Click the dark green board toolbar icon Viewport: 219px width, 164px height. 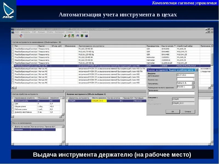pyautogui.click(x=82, y=36)
